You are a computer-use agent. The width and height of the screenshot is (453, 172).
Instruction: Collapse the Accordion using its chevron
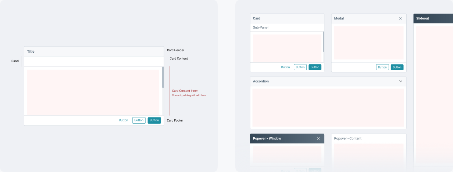(x=400, y=81)
